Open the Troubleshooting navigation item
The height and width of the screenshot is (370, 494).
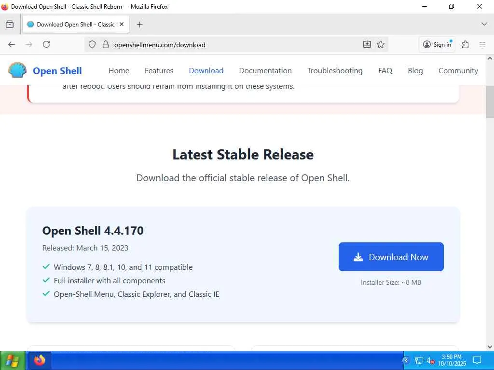335,71
